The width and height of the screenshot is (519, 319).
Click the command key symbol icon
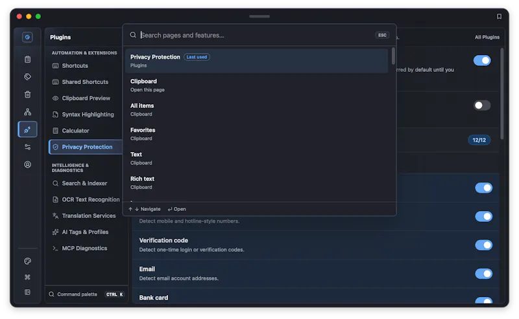coord(27,277)
